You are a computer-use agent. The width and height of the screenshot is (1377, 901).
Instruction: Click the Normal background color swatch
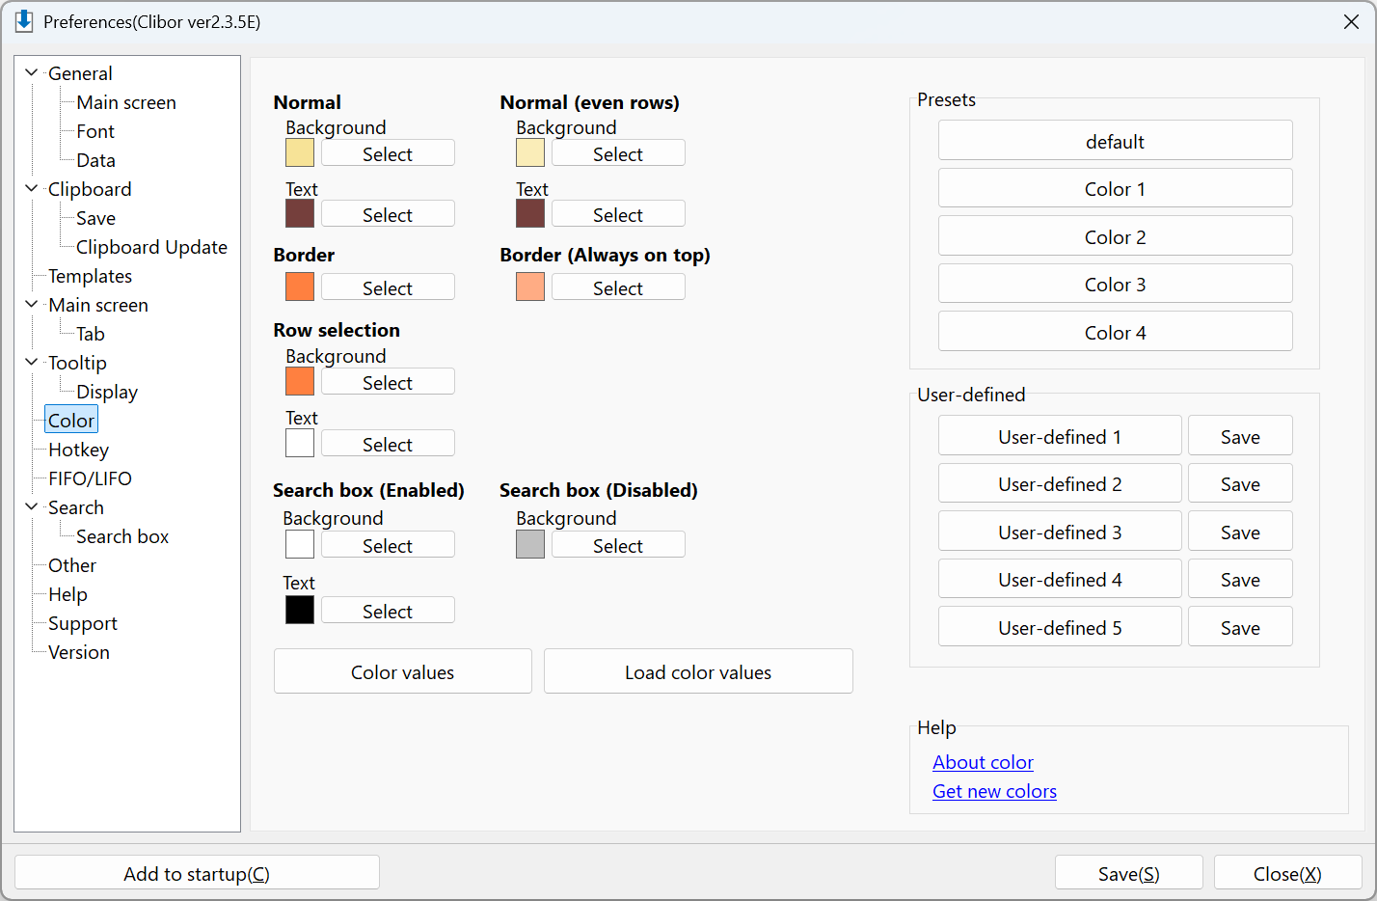tap(300, 152)
